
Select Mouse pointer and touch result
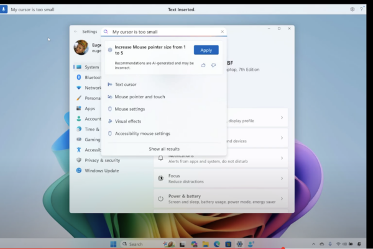tap(140, 96)
